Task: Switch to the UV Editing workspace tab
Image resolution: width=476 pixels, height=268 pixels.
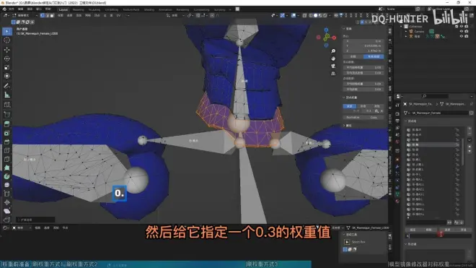Action: coord(111,9)
